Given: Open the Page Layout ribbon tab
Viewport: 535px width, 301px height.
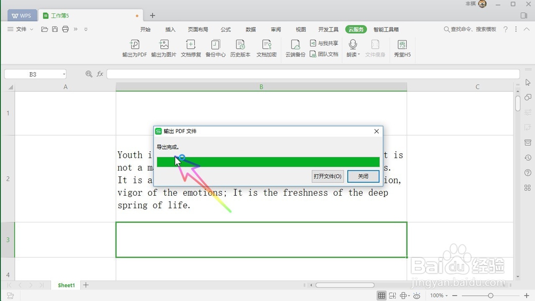Looking at the screenshot, I should pyautogui.click(x=198, y=29).
